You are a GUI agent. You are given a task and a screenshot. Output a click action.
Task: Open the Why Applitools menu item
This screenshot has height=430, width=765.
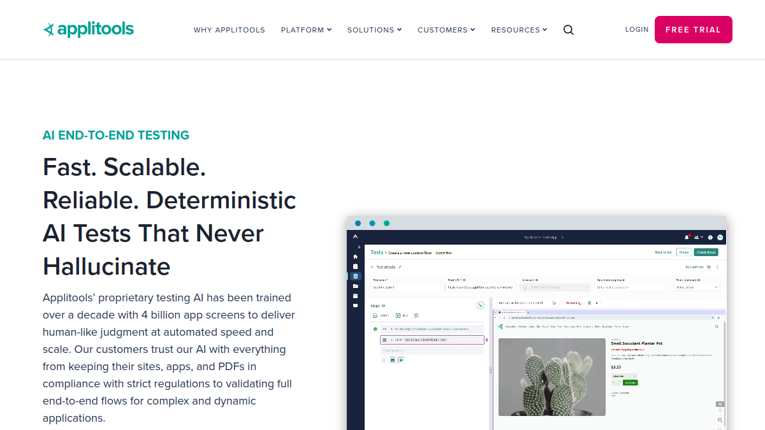[229, 30]
